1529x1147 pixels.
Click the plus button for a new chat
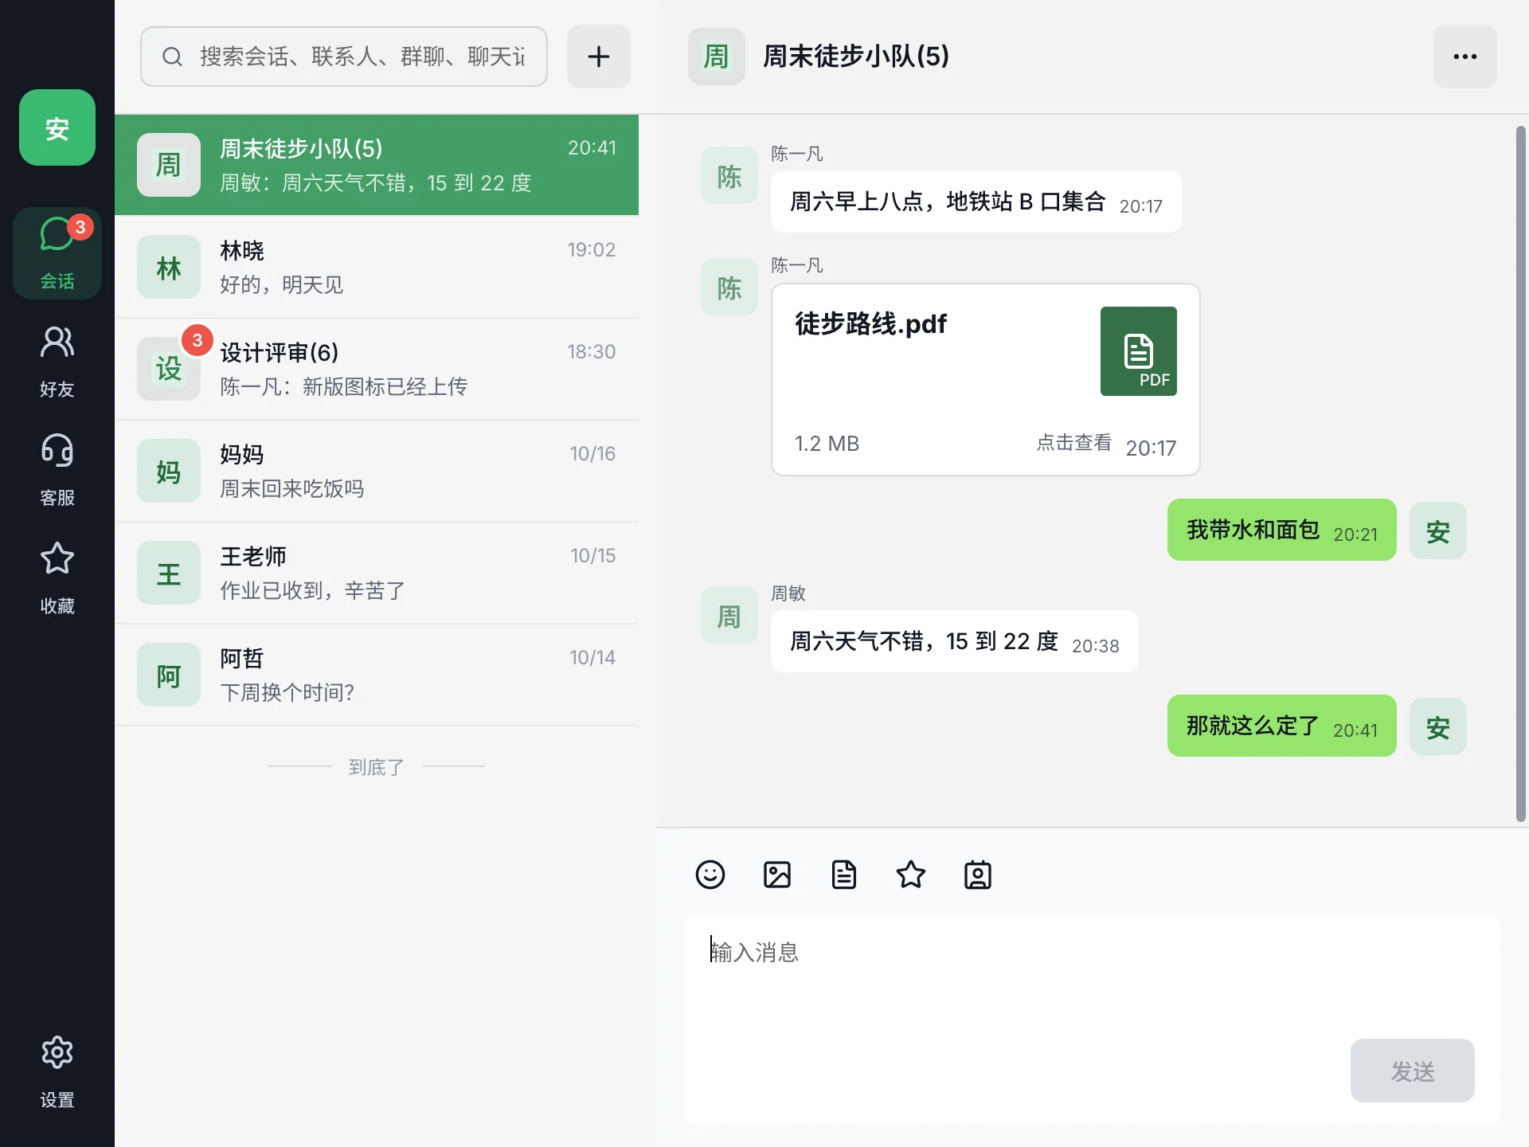tap(599, 57)
